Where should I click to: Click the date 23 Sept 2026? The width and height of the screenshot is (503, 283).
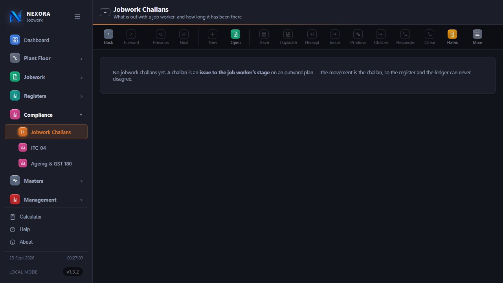(22, 258)
